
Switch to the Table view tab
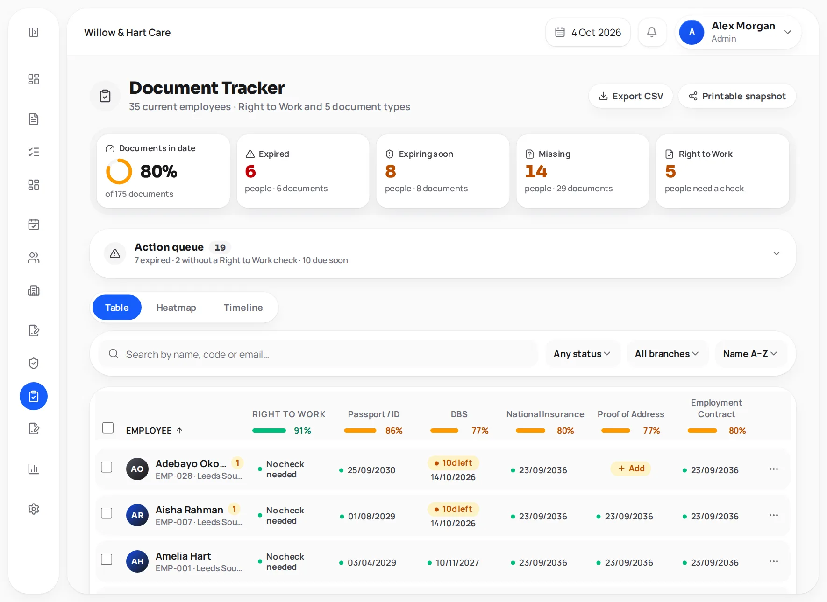[117, 308]
